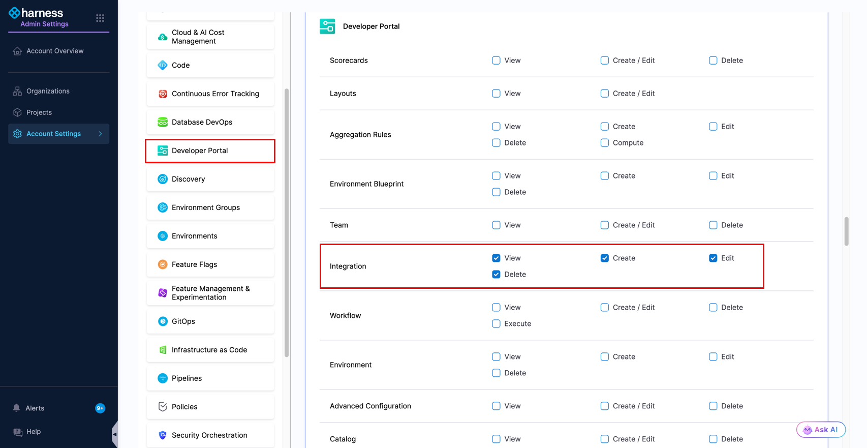Click the Account Overview home icon

pyautogui.click(x=17, y=51)
